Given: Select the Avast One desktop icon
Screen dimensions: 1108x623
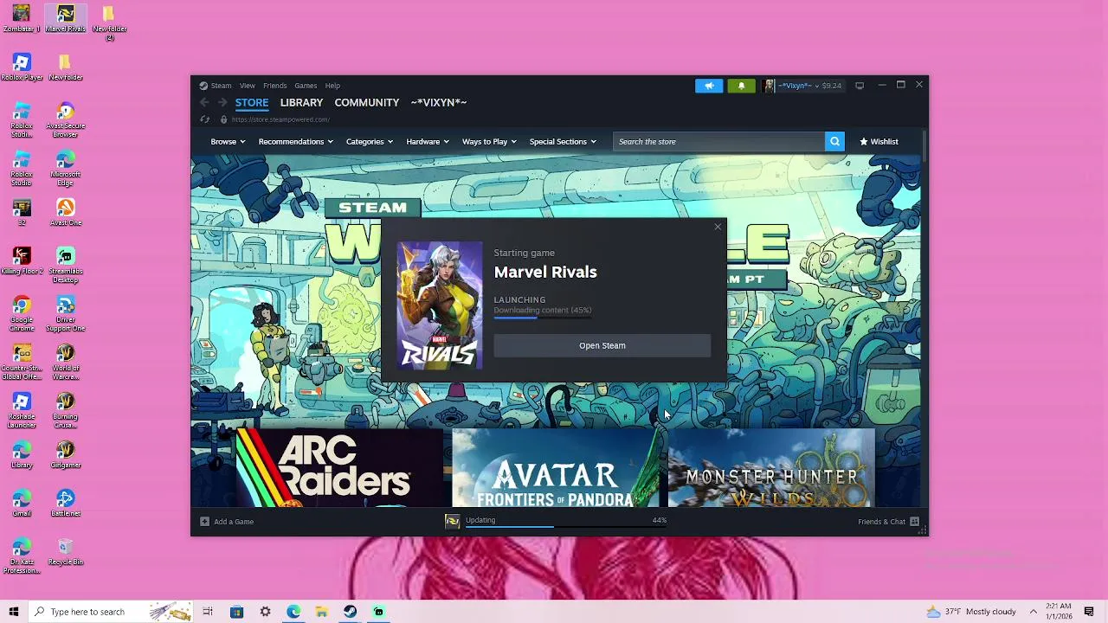Looking at the screenshot, I should [66, 213].
